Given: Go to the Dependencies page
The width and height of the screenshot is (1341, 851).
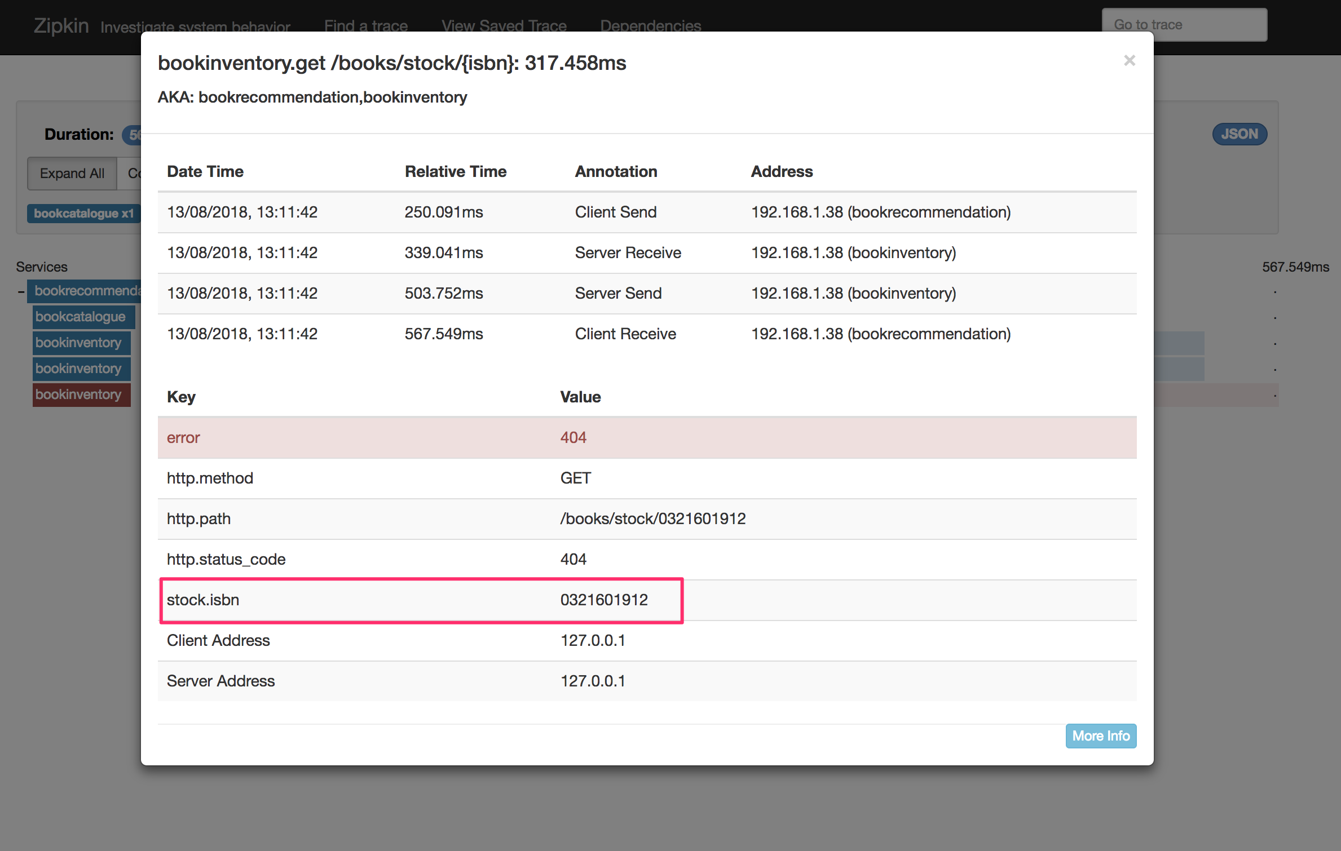Looking at the screenshot, I should [x=651, y=26].
